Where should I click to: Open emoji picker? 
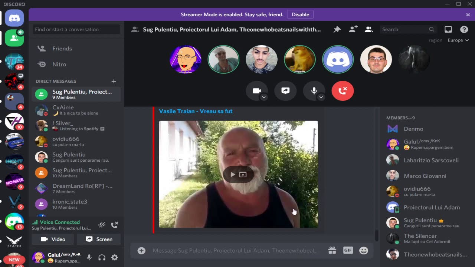(x=364, y=251)
